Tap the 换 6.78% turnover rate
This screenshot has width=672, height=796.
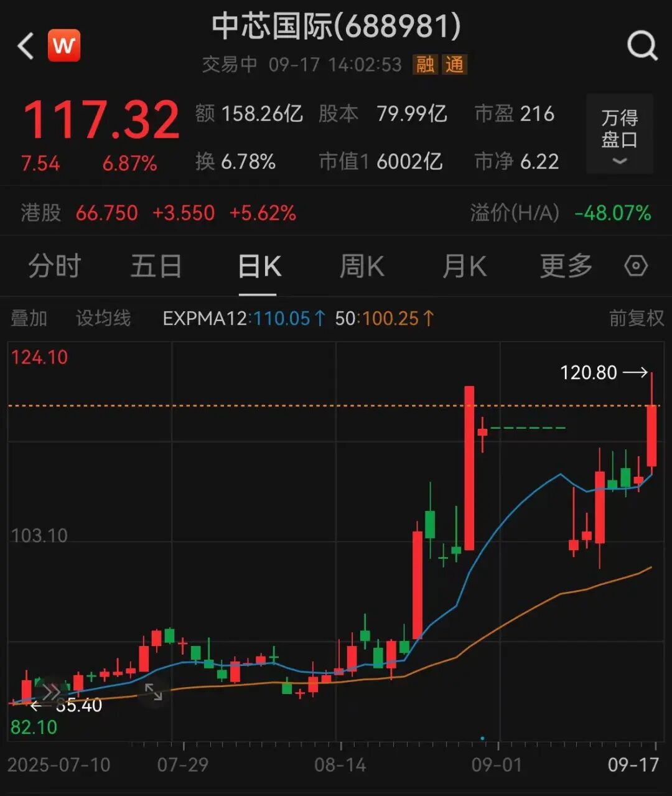coord(235,162)
